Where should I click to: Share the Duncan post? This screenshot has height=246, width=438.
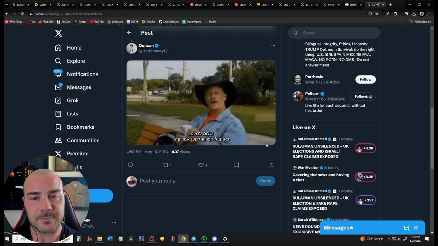pos(272,165)
